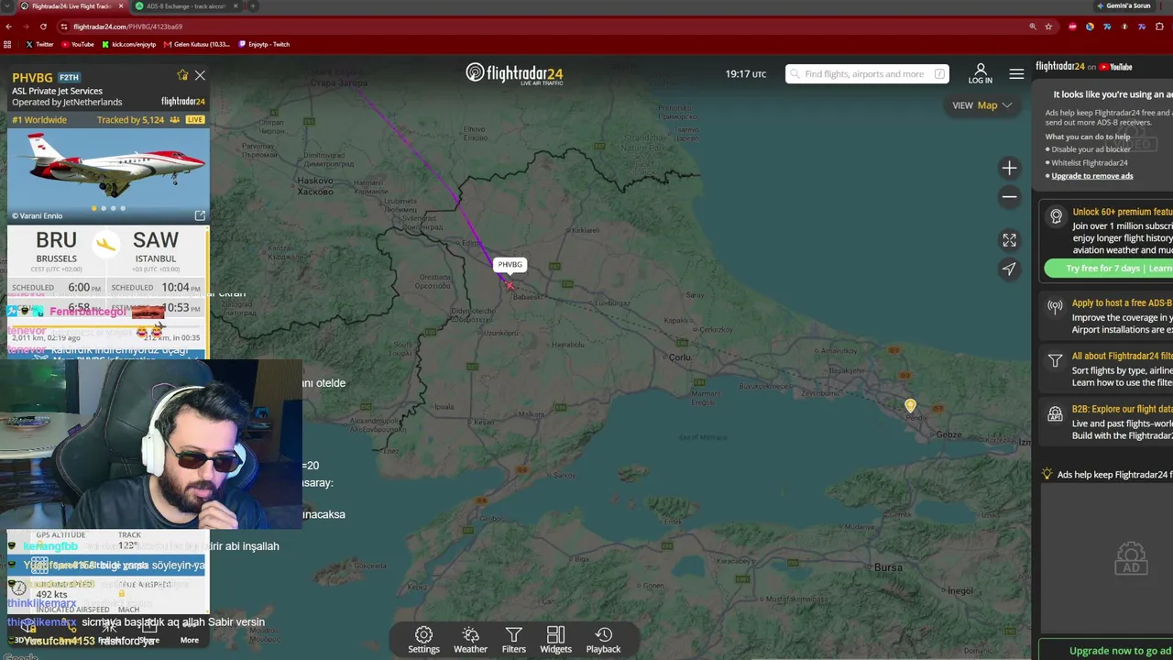The image size is (1173, 660).
Task: Expand the VIEW Map dropdown
Action: [982, 105]
